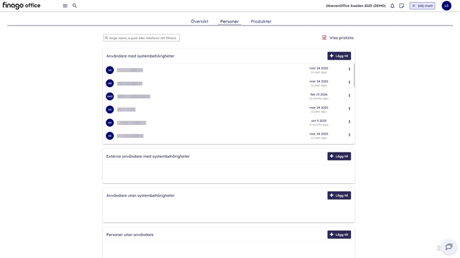Open the three-dot menu for AKB user
The width and height of the screenshot is (460, 258).
(x=349, y=95)
